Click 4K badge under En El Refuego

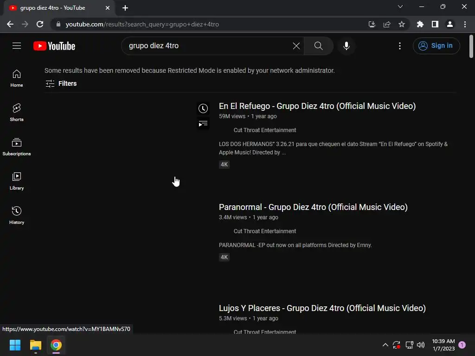(224, 165)
